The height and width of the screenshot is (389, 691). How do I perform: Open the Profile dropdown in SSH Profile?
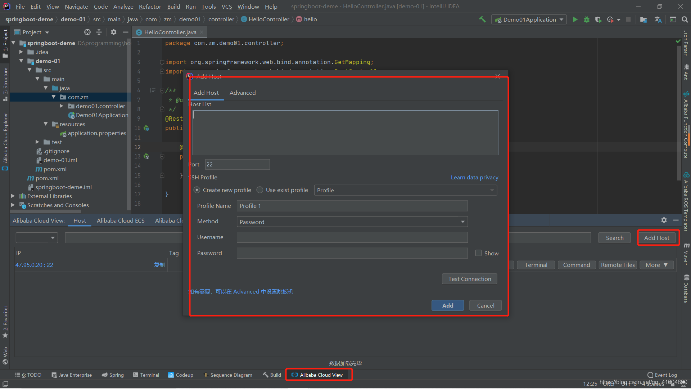406,190
